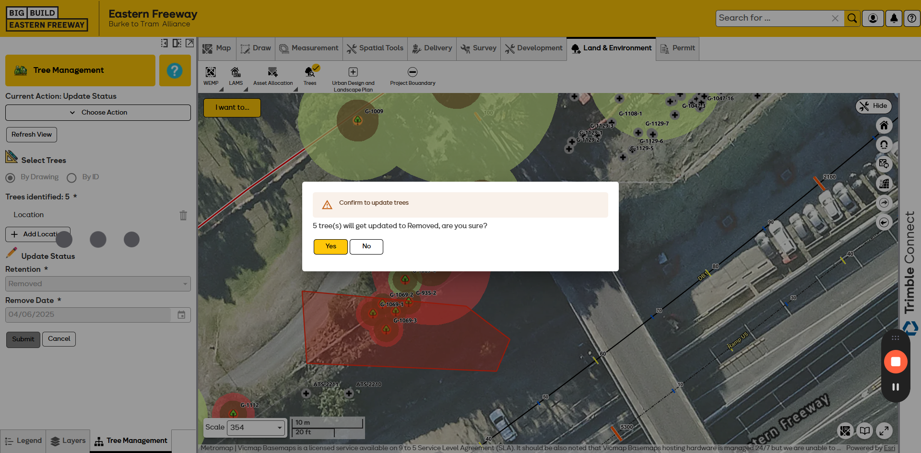This screenshot has width=921, height=453.
Task: Open the Asset Allocation tool
Action: pos(273,76)
